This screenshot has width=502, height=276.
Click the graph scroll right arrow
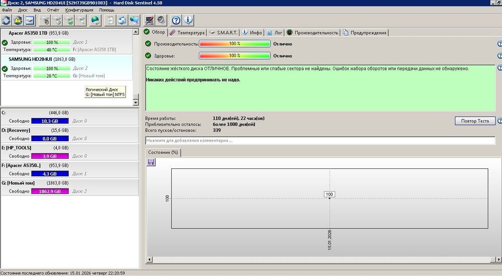click(498, 259)
